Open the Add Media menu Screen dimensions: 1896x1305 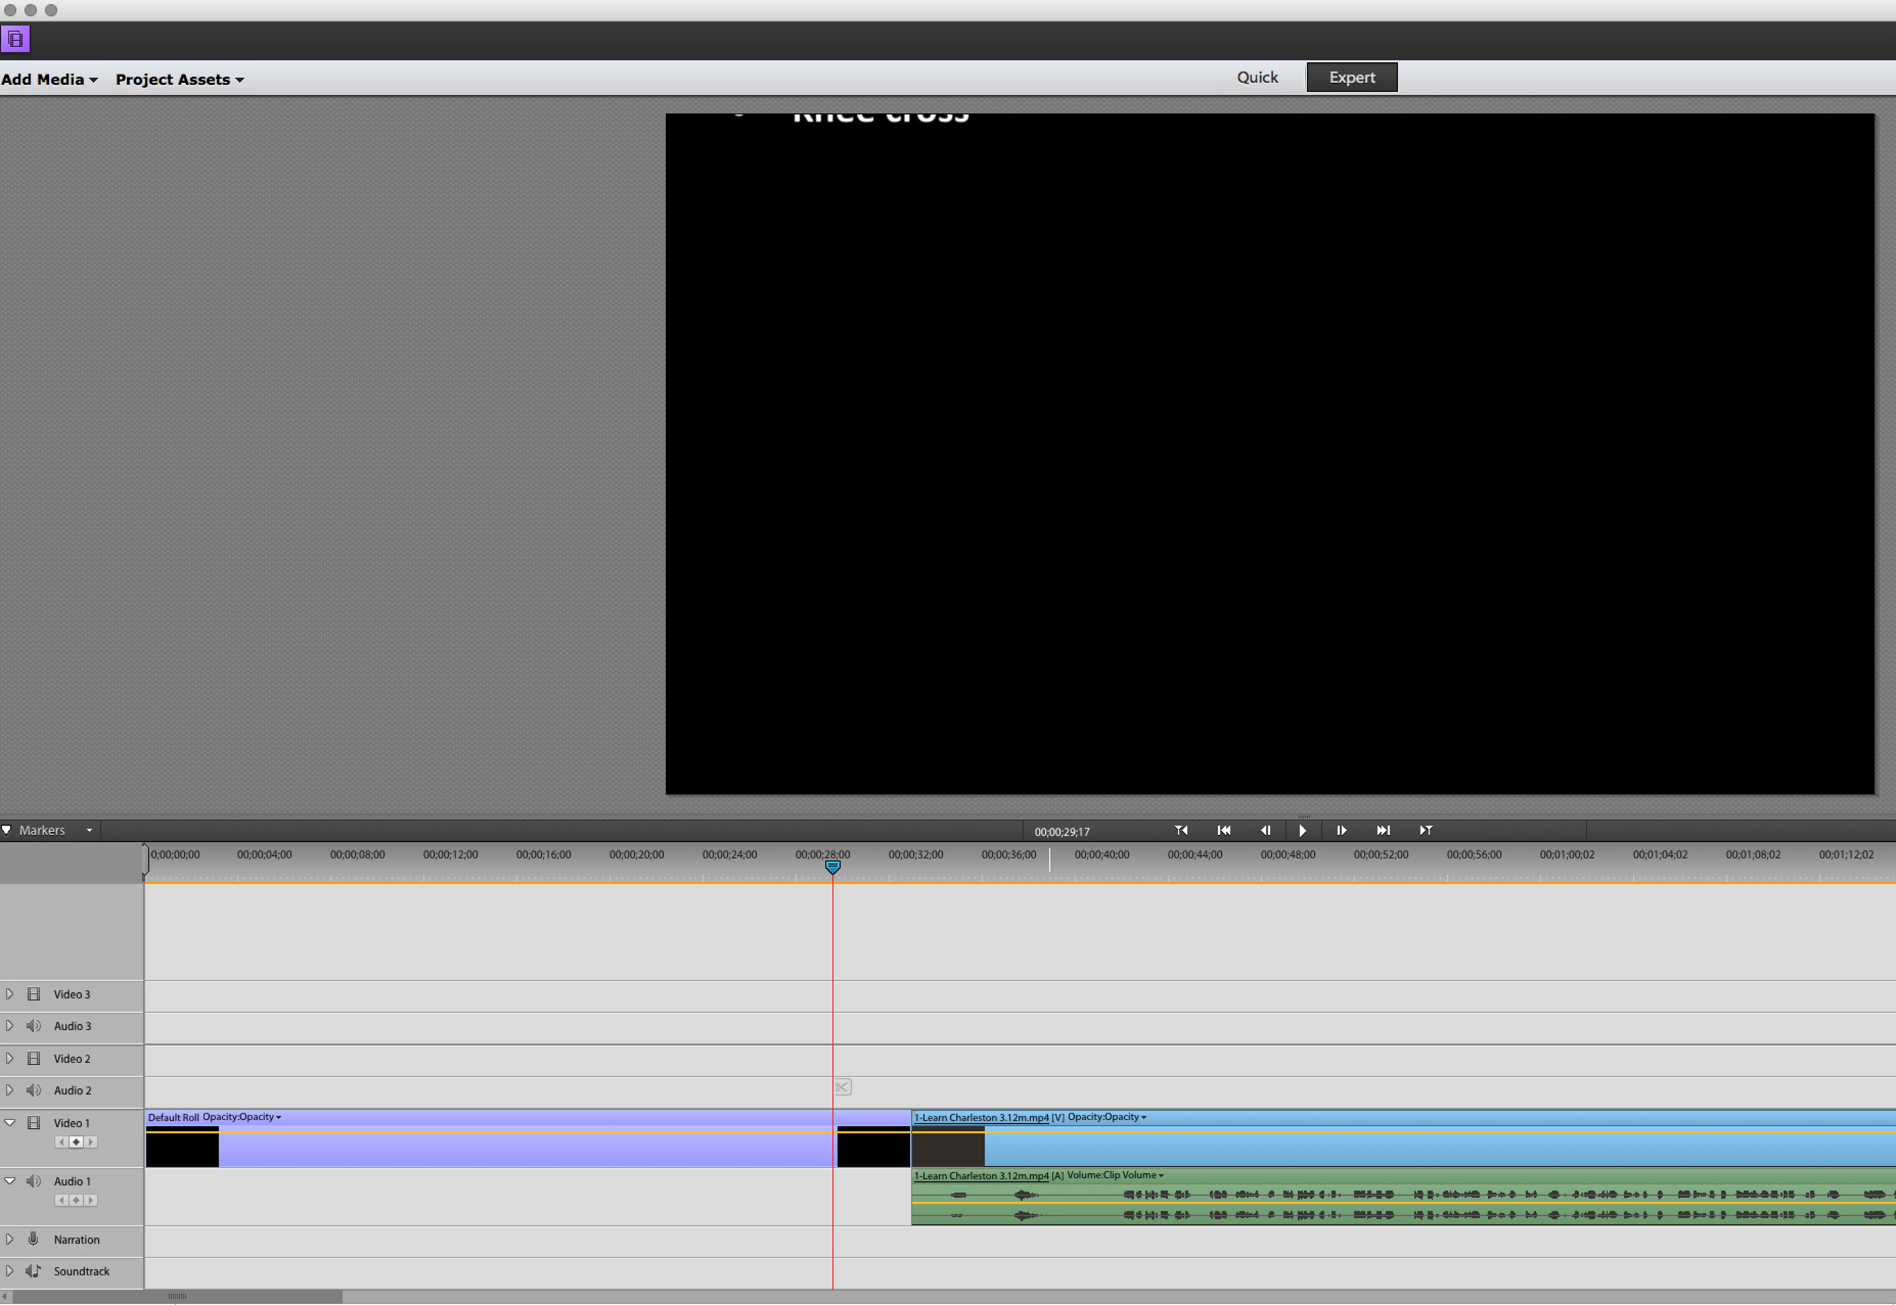point(49,79)
